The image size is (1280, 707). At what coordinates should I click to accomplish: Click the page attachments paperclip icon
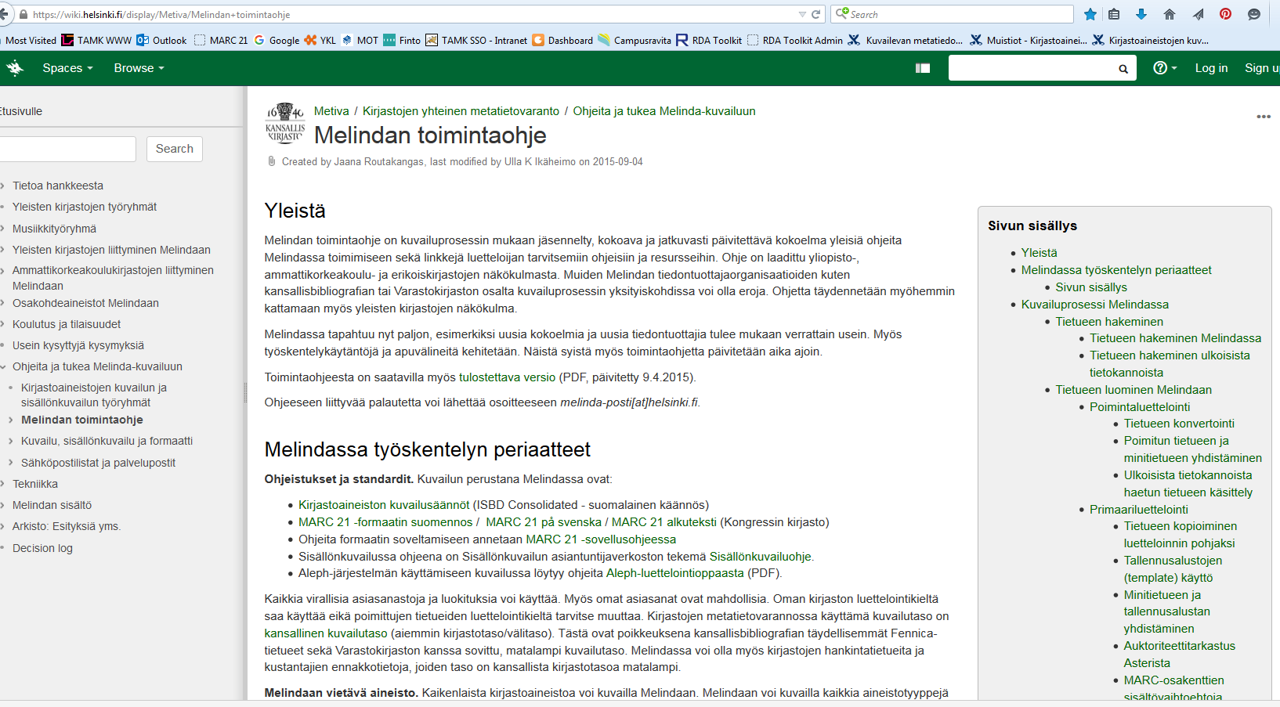272,161
